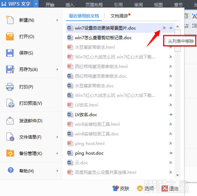Click the orange Open folder icon
Screen dimensions: 197x196
tap(10, 36)
